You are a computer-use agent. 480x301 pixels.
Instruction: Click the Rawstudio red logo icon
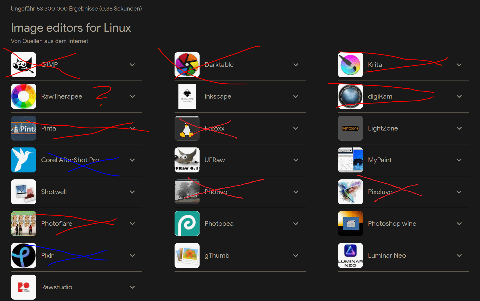coord(24,287)
